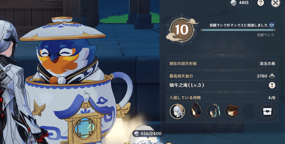285x144 pixels.
Task: Click the realm currency coin icon
Action: coord(233,3)
